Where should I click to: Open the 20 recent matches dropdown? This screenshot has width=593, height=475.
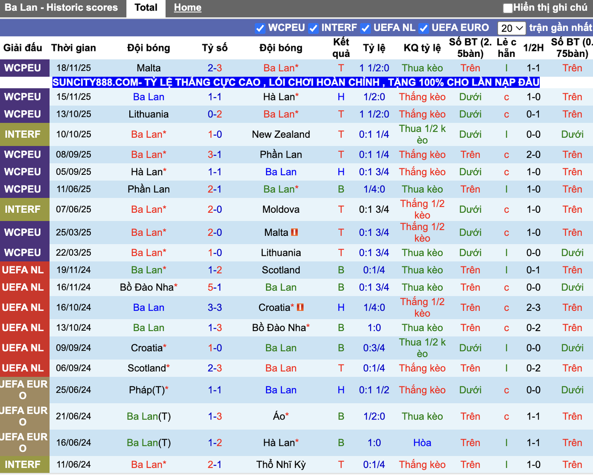click(512, 28)
